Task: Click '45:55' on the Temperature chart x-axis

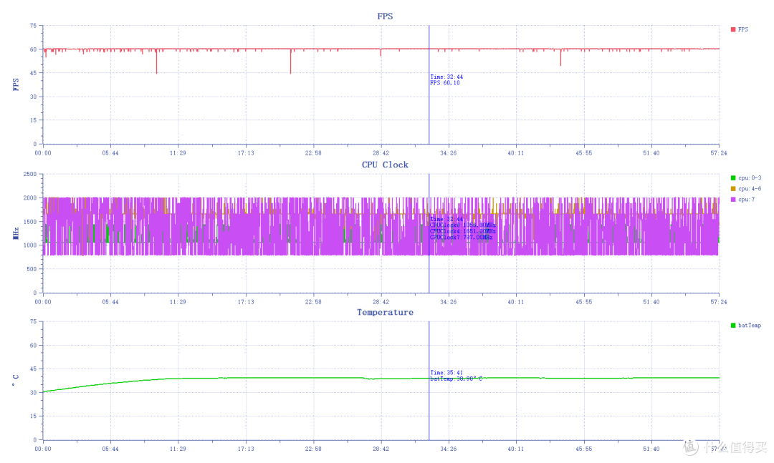Action: pos(584,449)
